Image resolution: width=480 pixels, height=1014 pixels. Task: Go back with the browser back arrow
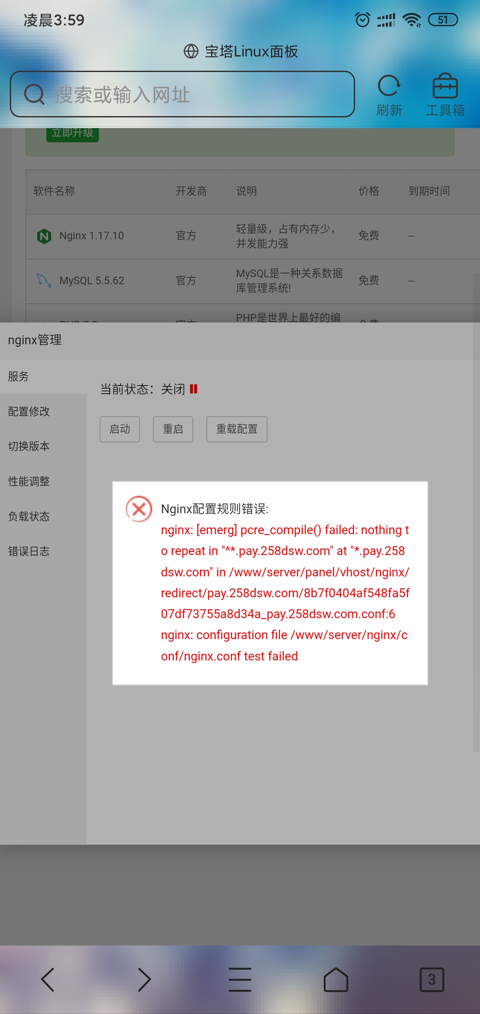pos(48,979)
